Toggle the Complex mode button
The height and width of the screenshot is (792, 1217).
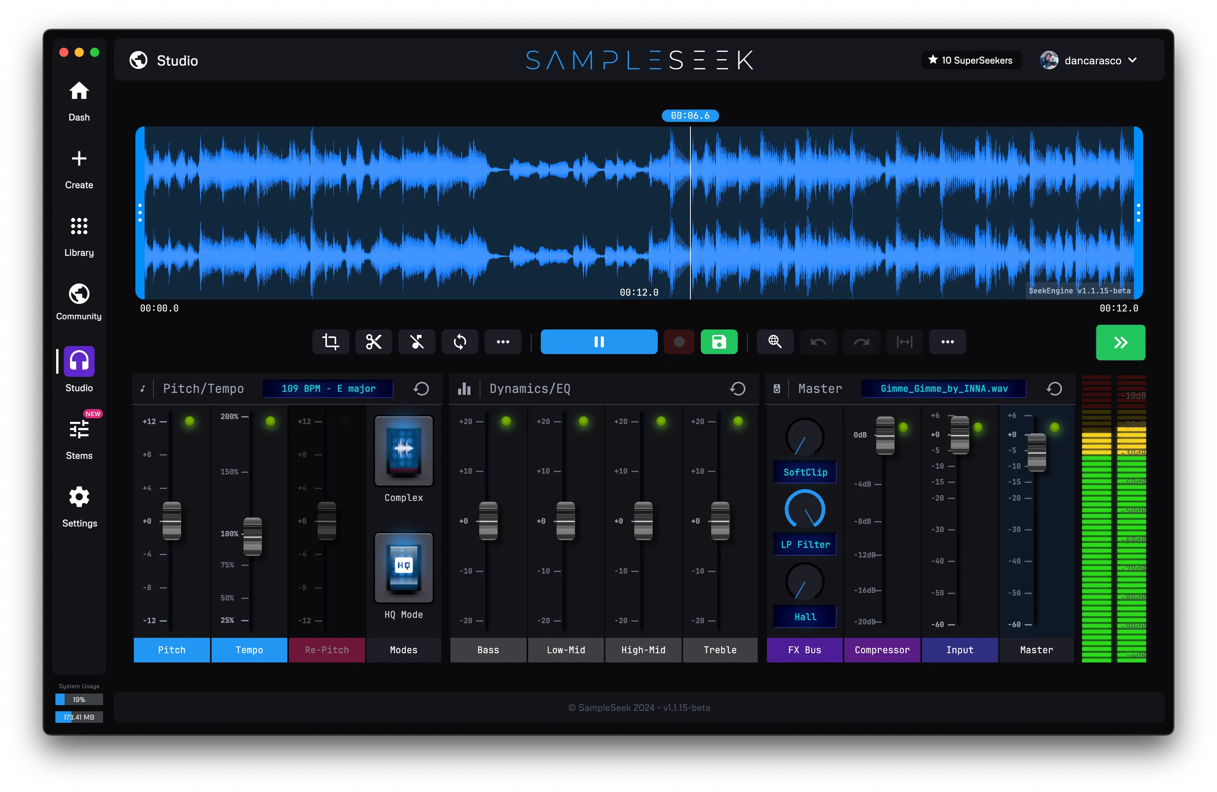click(403, 451)
